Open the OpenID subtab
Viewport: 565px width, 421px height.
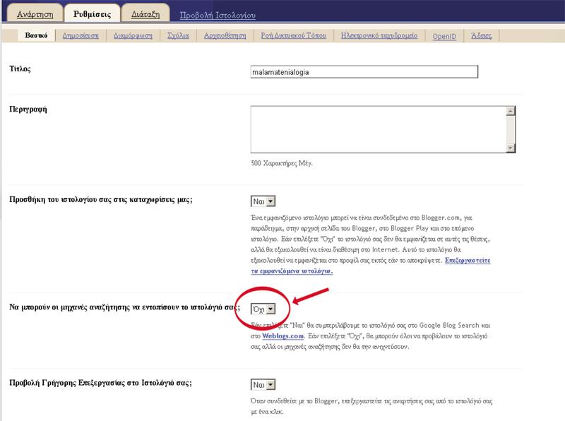click(445, 35)
